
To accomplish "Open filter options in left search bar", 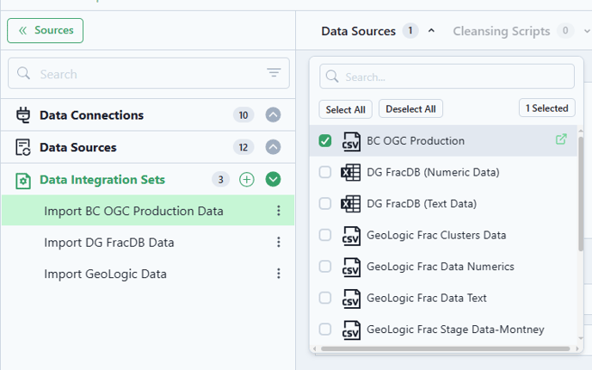I will (x=274, y=72).
